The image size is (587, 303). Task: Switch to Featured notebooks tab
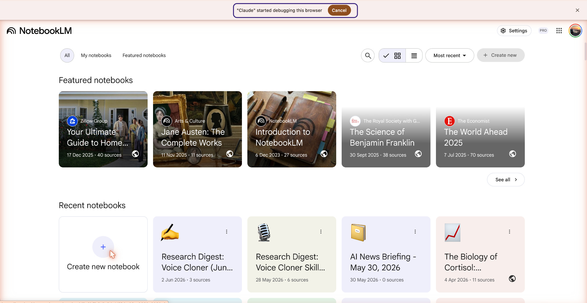pyautogui.click(x=144, y=55)
